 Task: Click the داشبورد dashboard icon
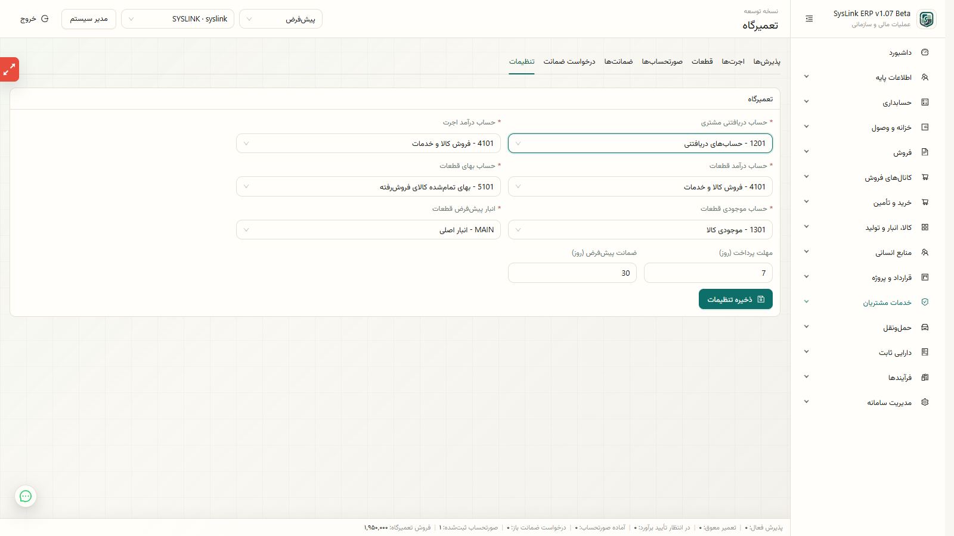[x=925, y=52]
